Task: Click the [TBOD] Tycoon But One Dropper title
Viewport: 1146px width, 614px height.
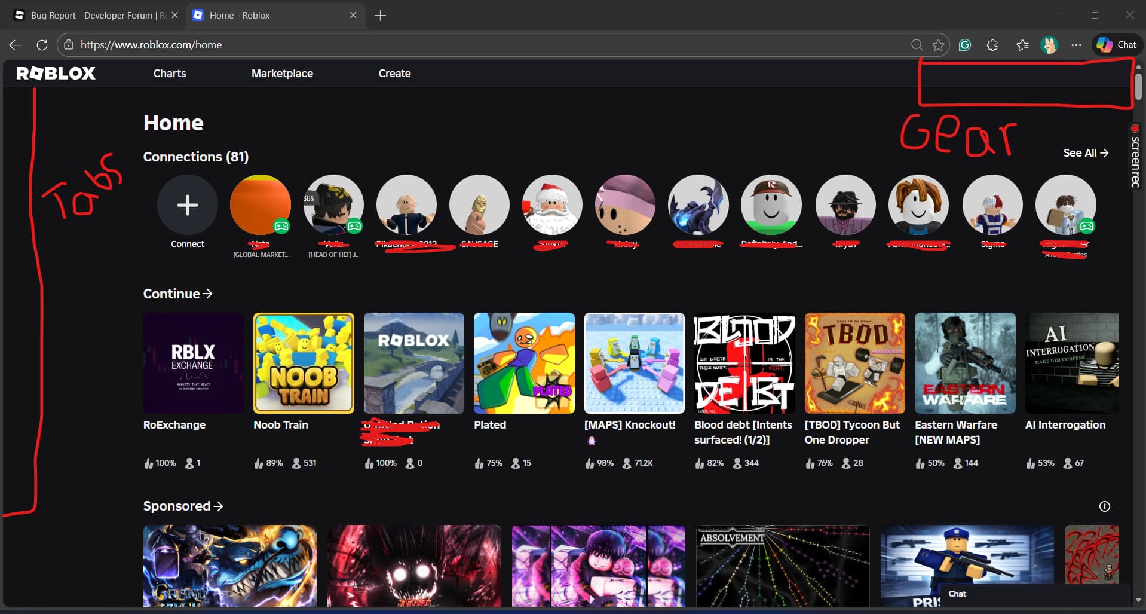Action: pos(852,432)
